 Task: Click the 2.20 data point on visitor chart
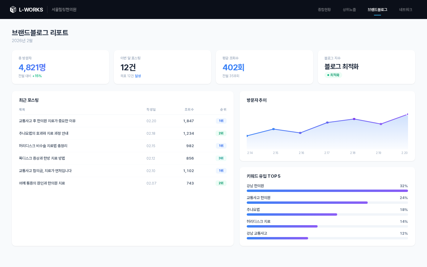[407, 114]
